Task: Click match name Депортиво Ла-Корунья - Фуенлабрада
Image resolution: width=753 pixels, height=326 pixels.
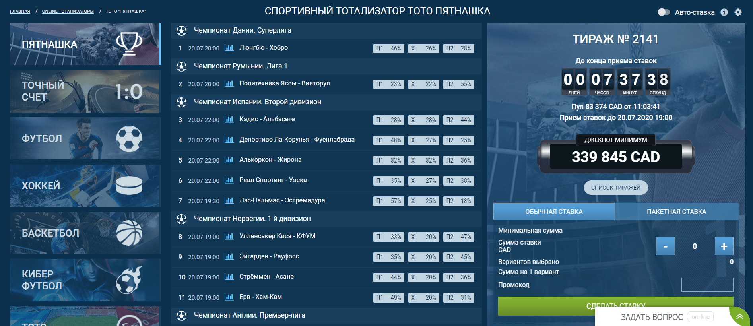Action: pos(297,140)
